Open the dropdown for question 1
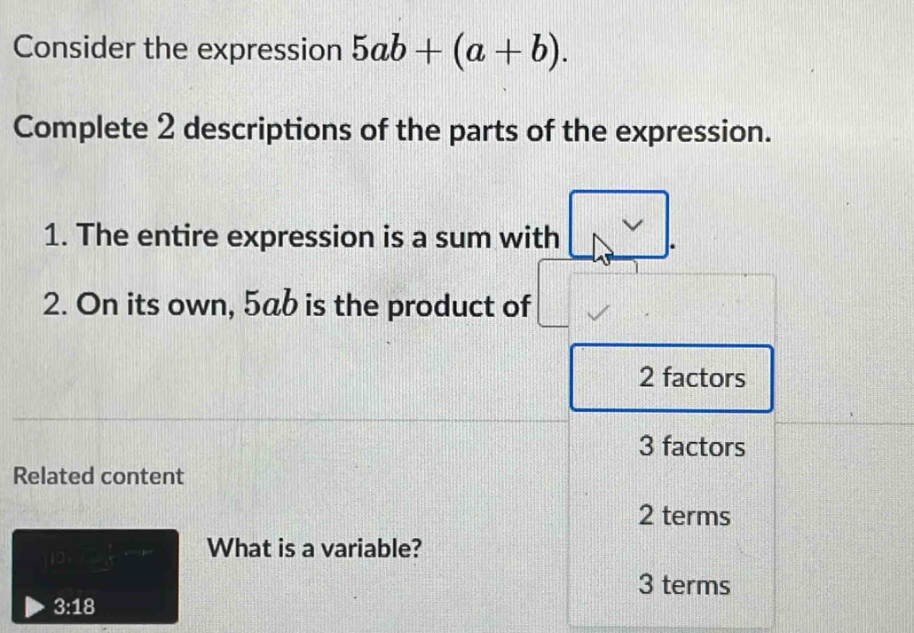The image size is (914, 633). (619, 225)
